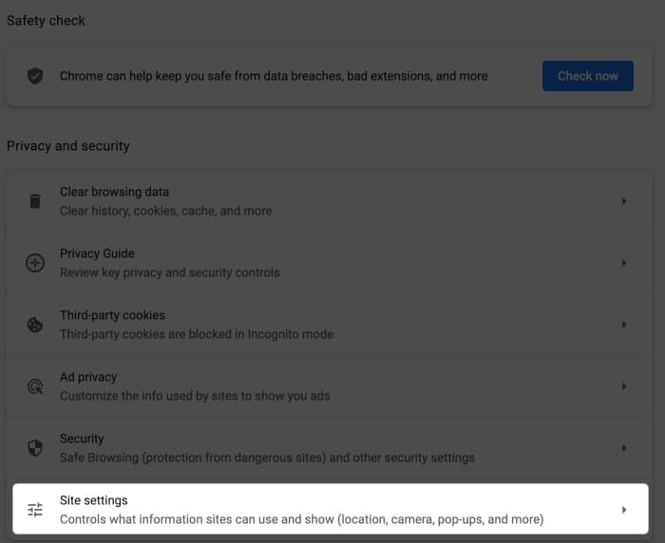
Task: Click the Security shield icon
Action: click(x=35, y=448)
